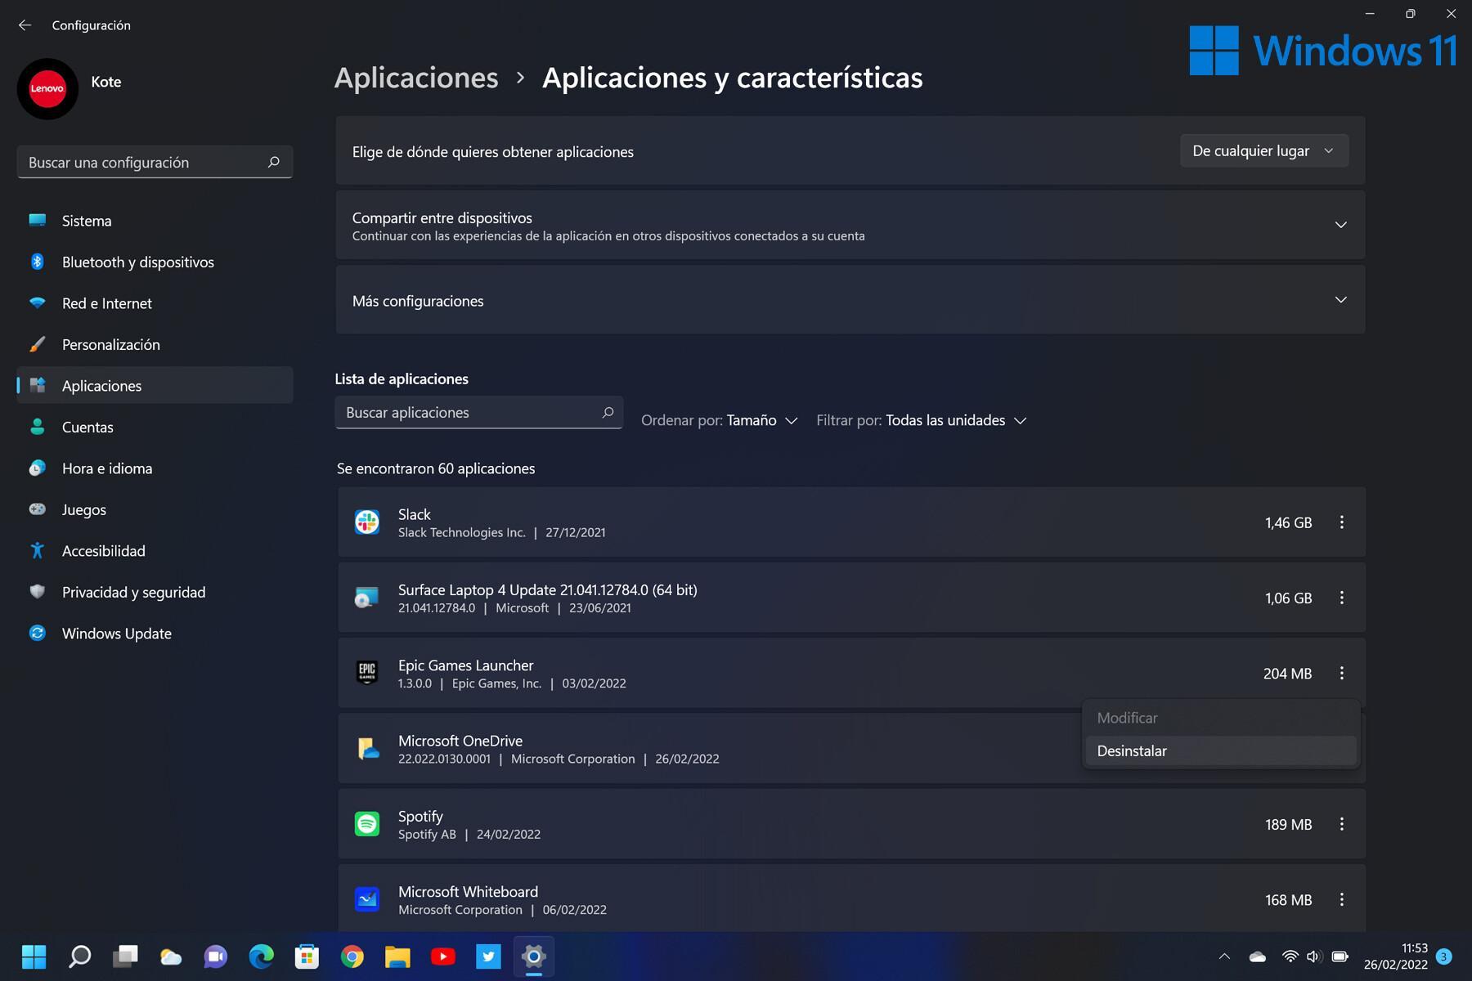Select Modificar in the context menu

point(1127,717)
